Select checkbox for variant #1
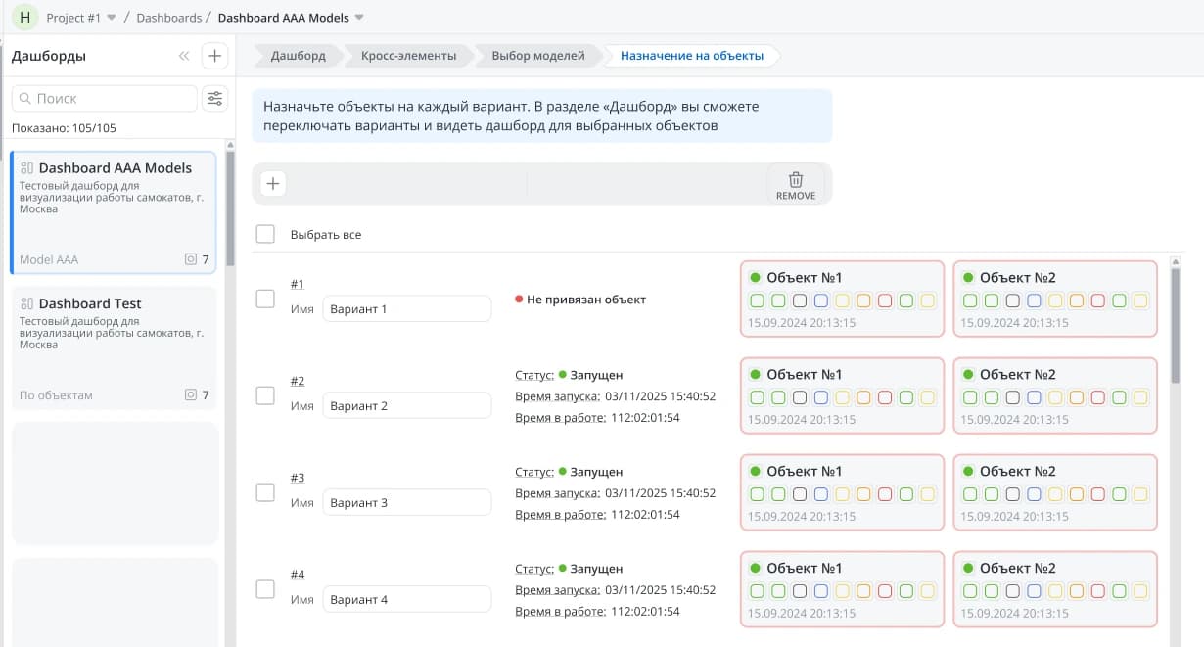This screenshot has height=647, width=1204. point(265,299)
